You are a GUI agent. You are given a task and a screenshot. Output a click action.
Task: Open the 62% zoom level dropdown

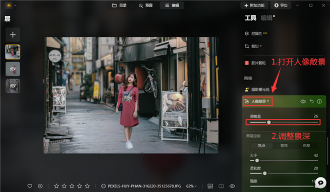click(x=191, y=186)
